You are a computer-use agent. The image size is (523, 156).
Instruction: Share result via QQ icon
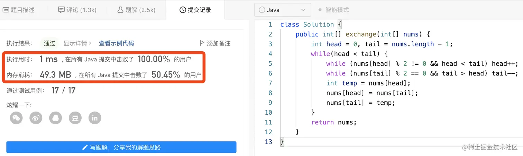(x=56, y=118)
